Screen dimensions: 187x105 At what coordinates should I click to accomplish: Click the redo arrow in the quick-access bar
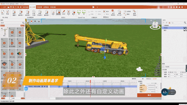pos(21,7)
